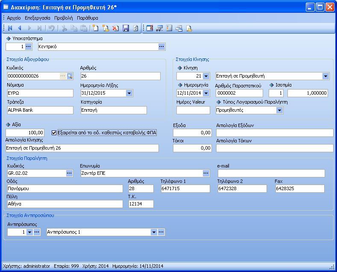The image size is (337, 272).
Task: Create a new blank record
Action: [95, 28]
